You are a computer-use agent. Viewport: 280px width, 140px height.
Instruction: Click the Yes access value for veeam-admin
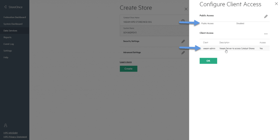(261, 48)
